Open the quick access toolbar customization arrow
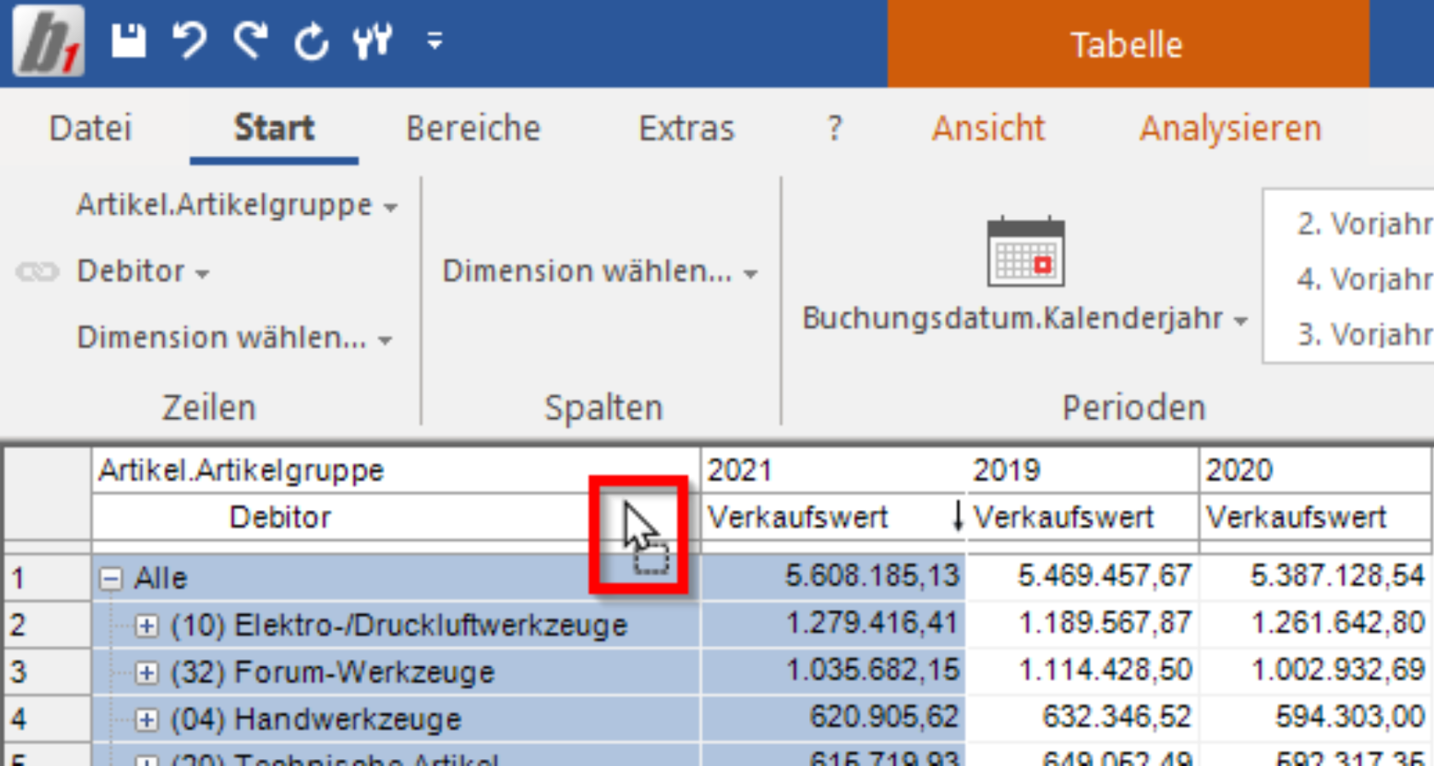Screen dimensions: 1434x766 click(435, 41)
